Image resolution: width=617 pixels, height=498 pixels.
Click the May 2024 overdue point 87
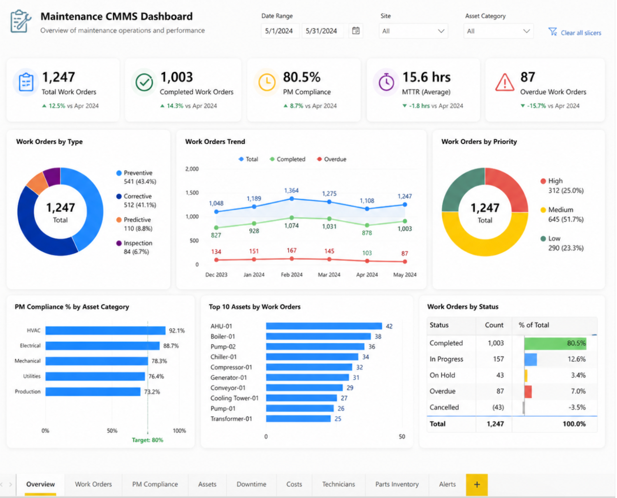(x=405, y=262)
